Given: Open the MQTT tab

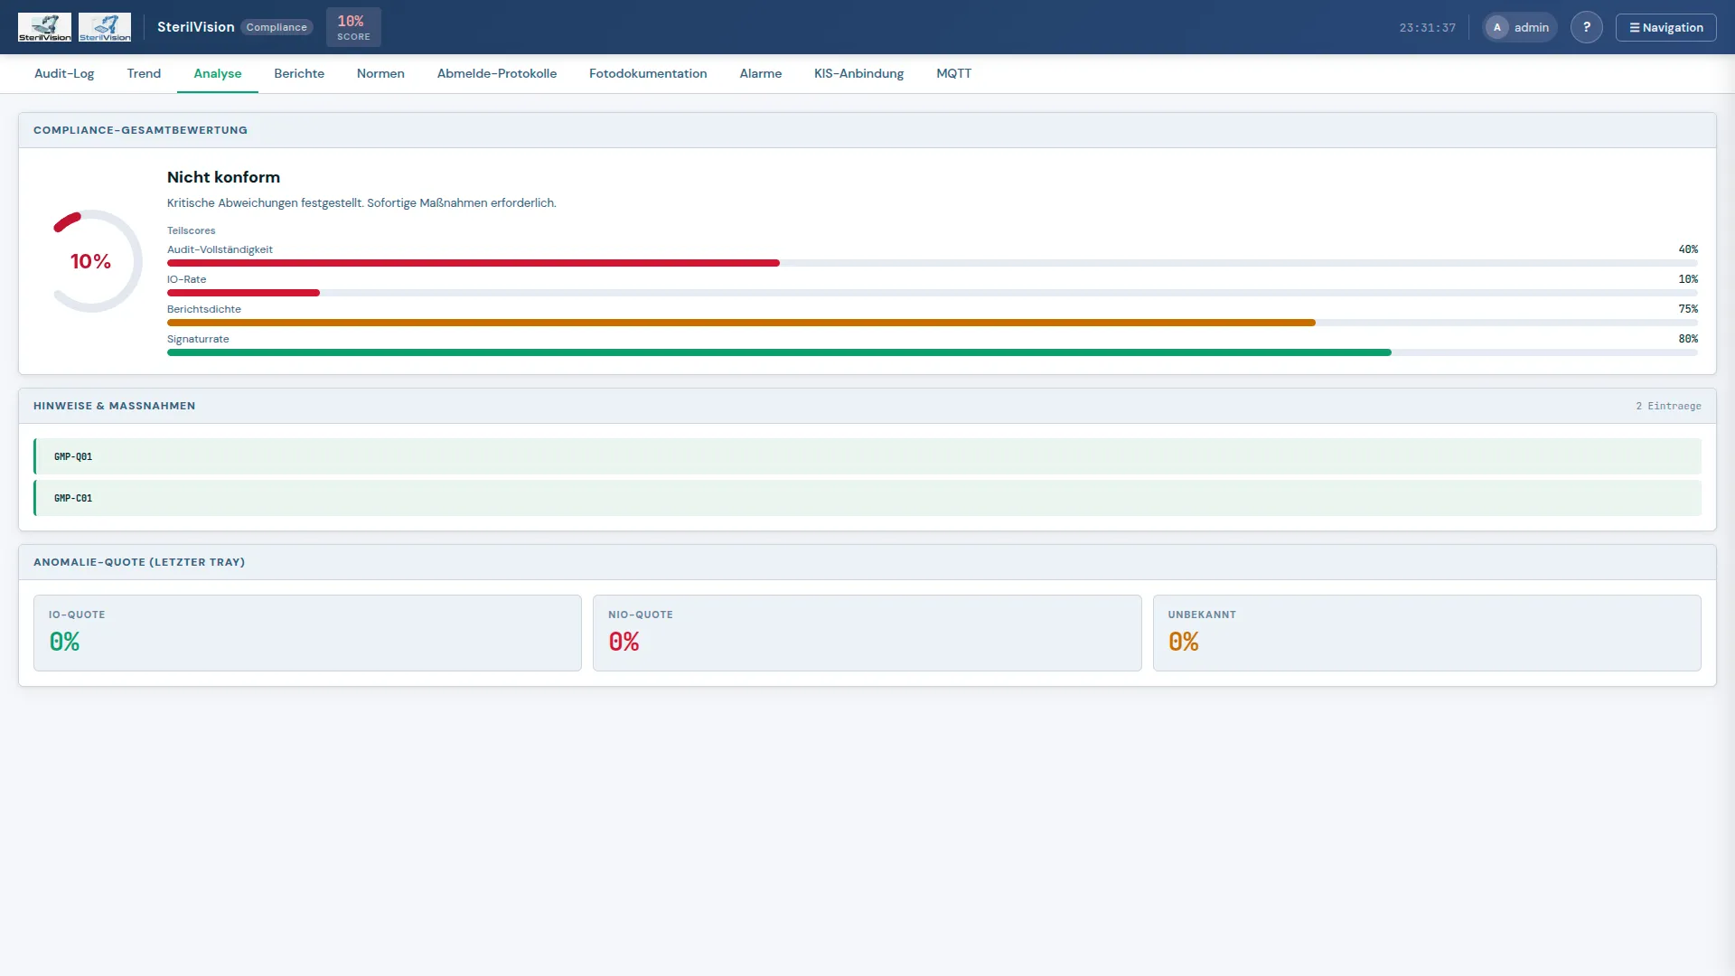Looking at the screenshot, I should [953, 73].
